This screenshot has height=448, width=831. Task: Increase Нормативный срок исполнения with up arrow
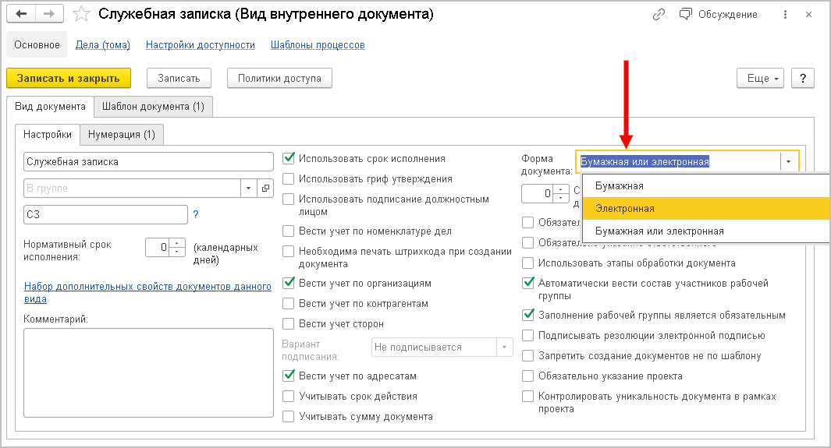point(178,243)
